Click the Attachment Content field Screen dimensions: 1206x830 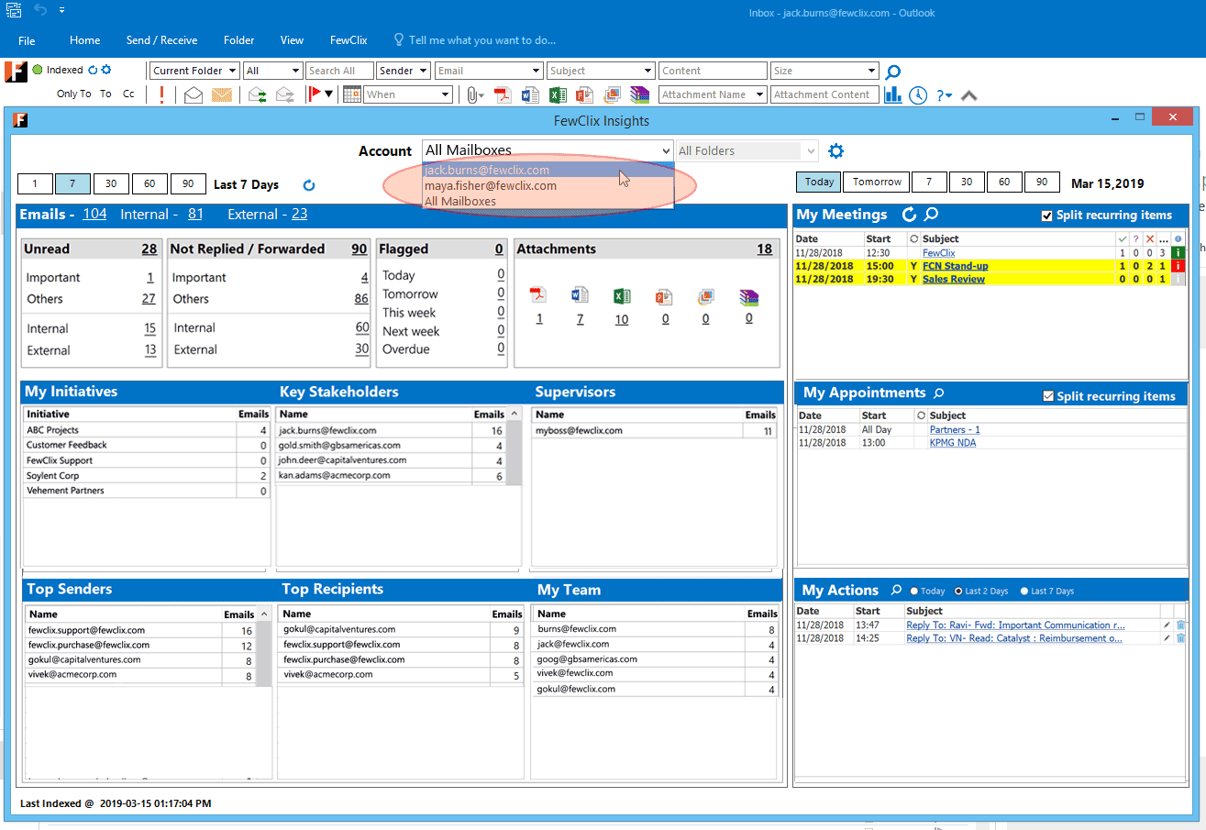(824, 94)
